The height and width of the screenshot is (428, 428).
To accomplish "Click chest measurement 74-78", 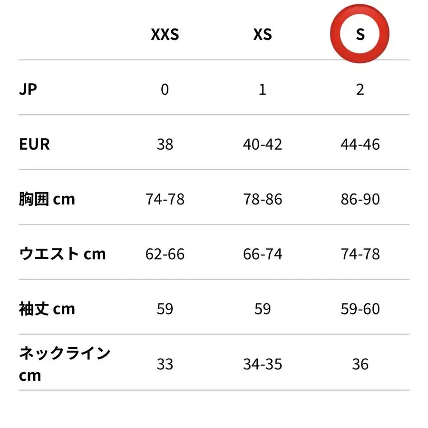I will click(x=165, y=199).
